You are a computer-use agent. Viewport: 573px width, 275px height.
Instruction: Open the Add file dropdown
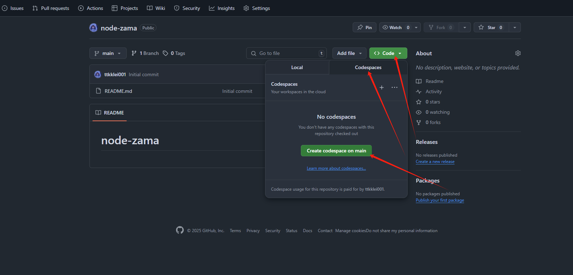349,53
